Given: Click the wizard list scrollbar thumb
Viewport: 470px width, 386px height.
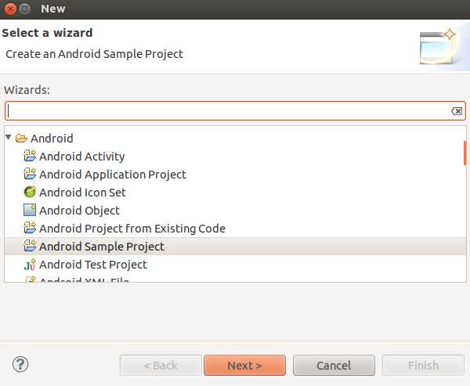Looking at the screenshot, I should (x=465, y=153).
